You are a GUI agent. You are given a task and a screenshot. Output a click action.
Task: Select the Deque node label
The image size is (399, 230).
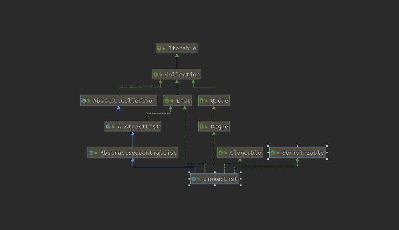[x=219, y=127]
